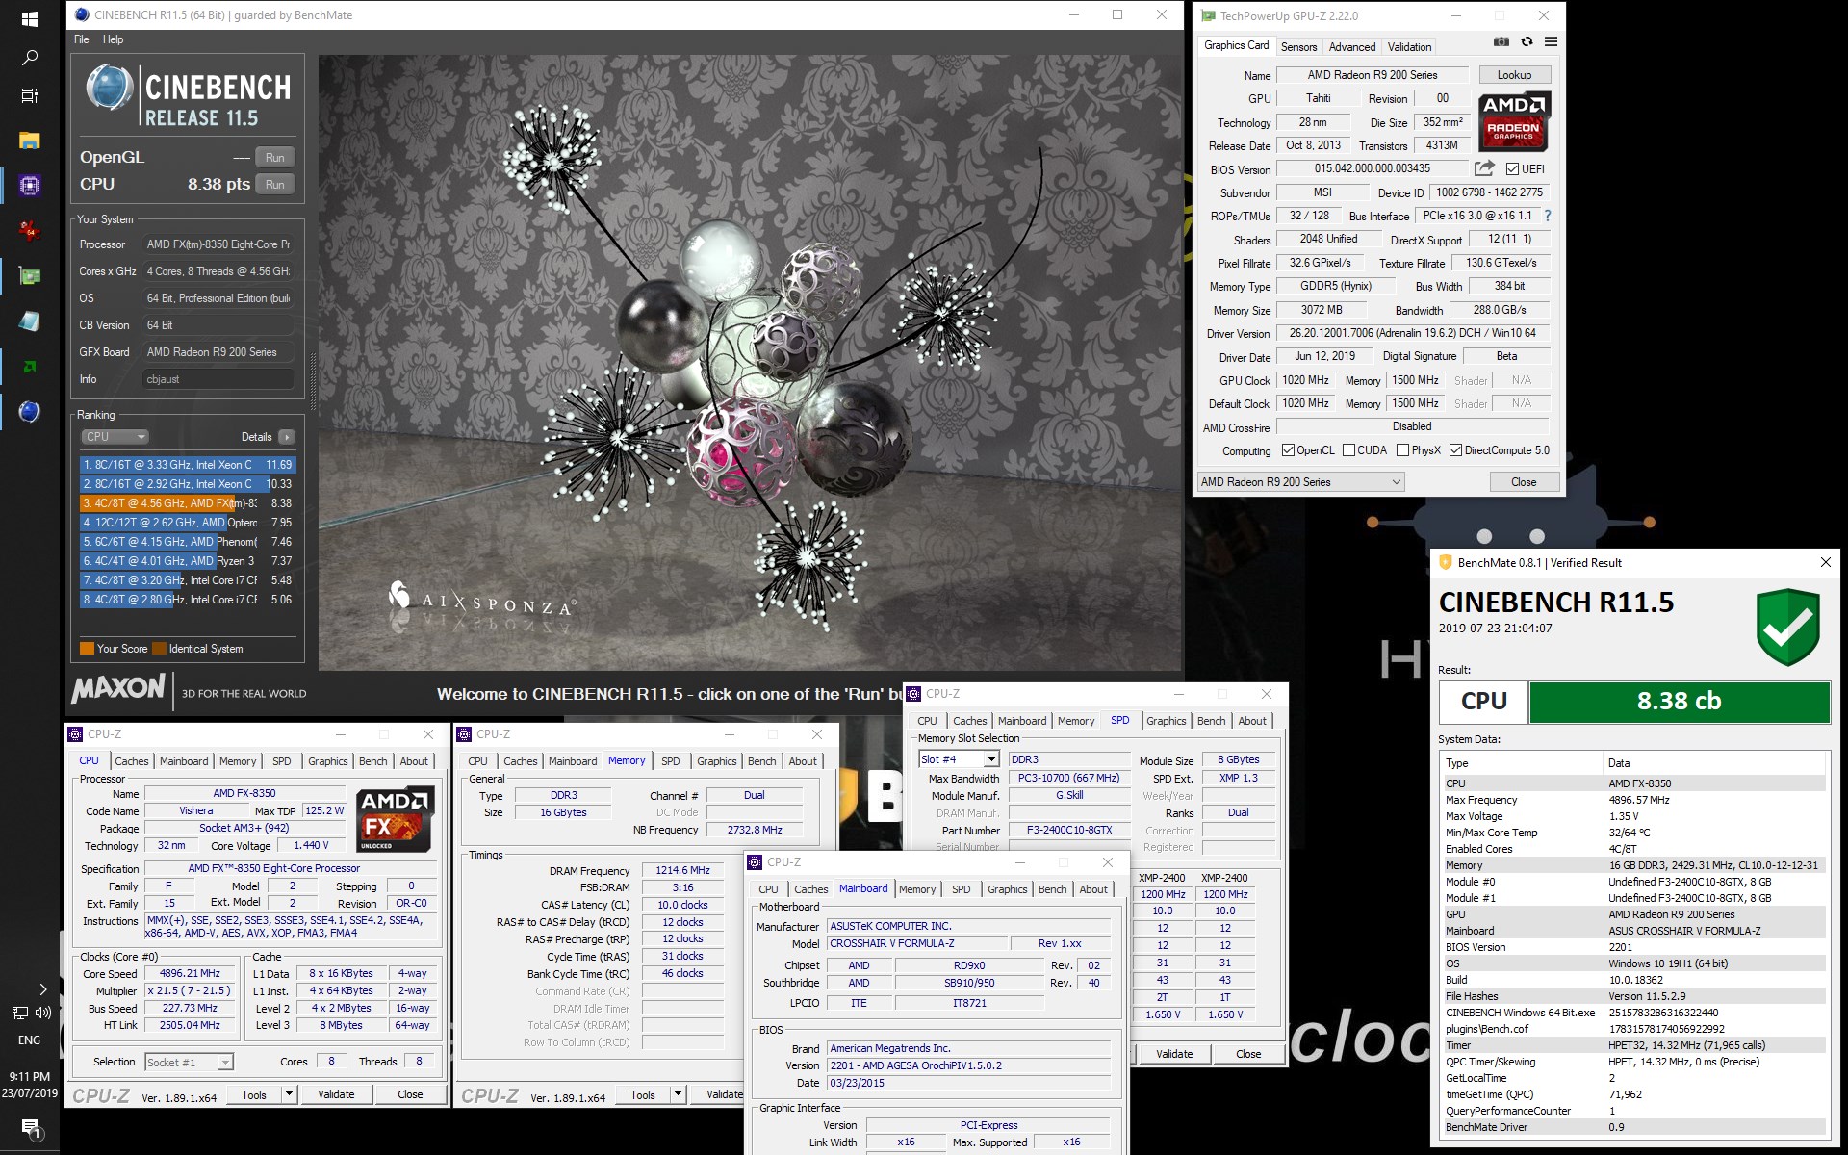Screen dimensions: 1848x1155
Task: Open the GPU-Z graphics card selector dropdown
Action: click(x=1300, y=482)
